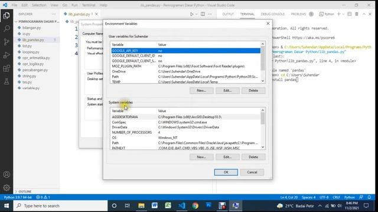
Task: Select the user Path variable row
Action: tap(185, 77)
